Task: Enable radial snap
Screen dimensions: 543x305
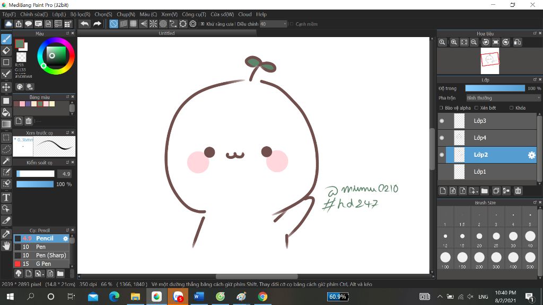Action: tap(153, 24)
